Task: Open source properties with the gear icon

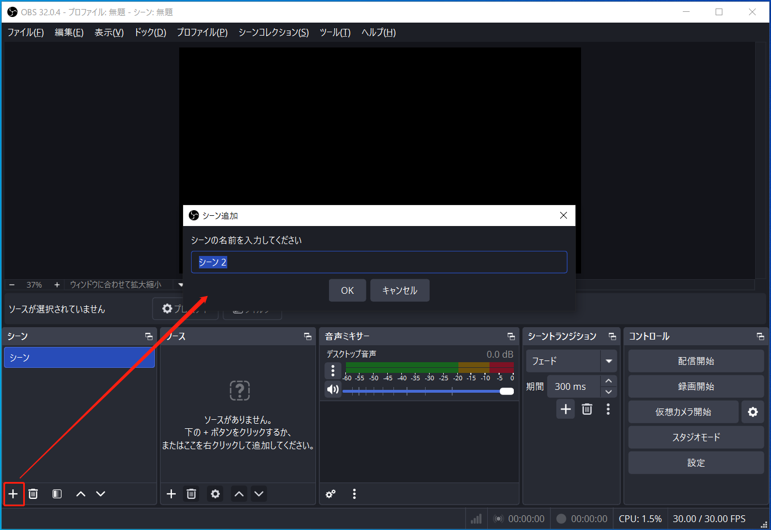Action: click(x=215, y=493)
